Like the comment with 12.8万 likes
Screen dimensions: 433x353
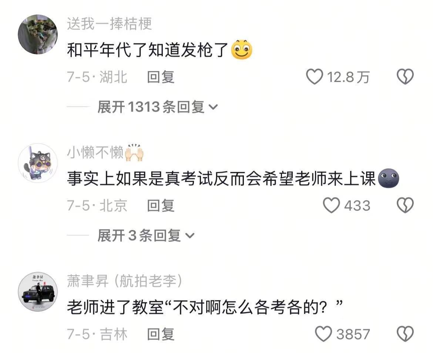click(315, 77)
